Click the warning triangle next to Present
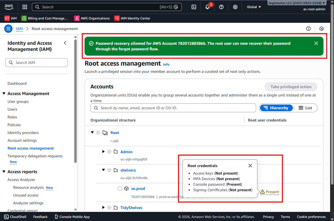Screen dimensions: 334x221 point(263,192)
